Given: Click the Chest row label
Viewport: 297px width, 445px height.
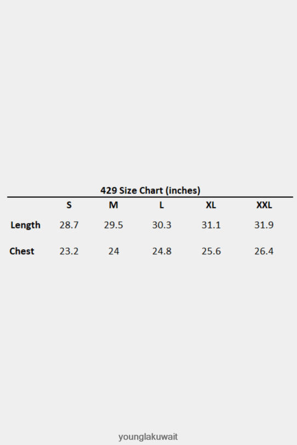Looking at the screenshot, I should tap(22, 251).
